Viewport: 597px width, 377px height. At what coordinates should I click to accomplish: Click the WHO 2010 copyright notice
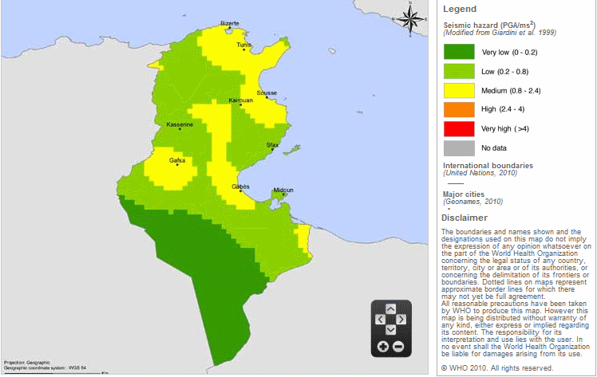(497, 368)
